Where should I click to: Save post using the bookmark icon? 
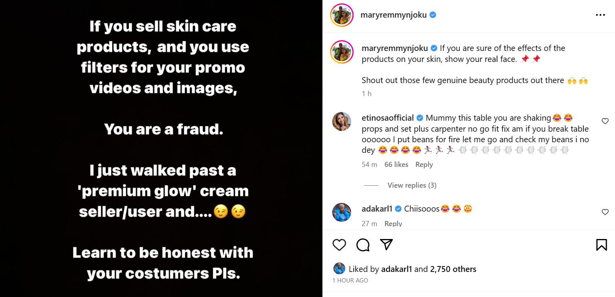pos(601,245)
